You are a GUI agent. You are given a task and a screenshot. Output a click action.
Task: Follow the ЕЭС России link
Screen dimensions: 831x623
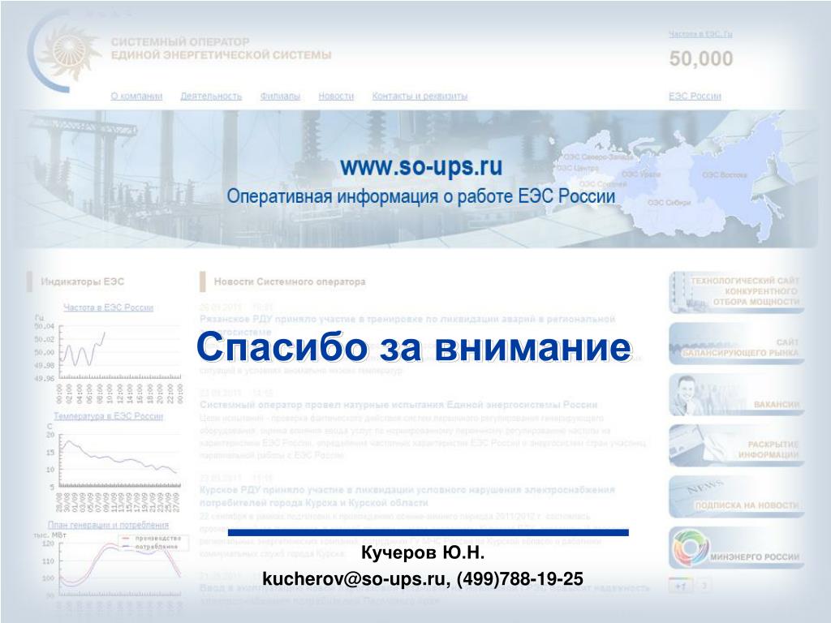(x=695, y=97)
